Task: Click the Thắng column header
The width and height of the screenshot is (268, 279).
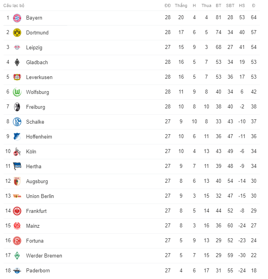Action: click(181, 5)
